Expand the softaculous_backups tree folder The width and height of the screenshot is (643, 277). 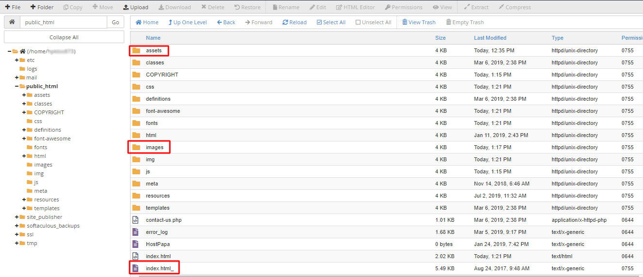click(17, 226)
